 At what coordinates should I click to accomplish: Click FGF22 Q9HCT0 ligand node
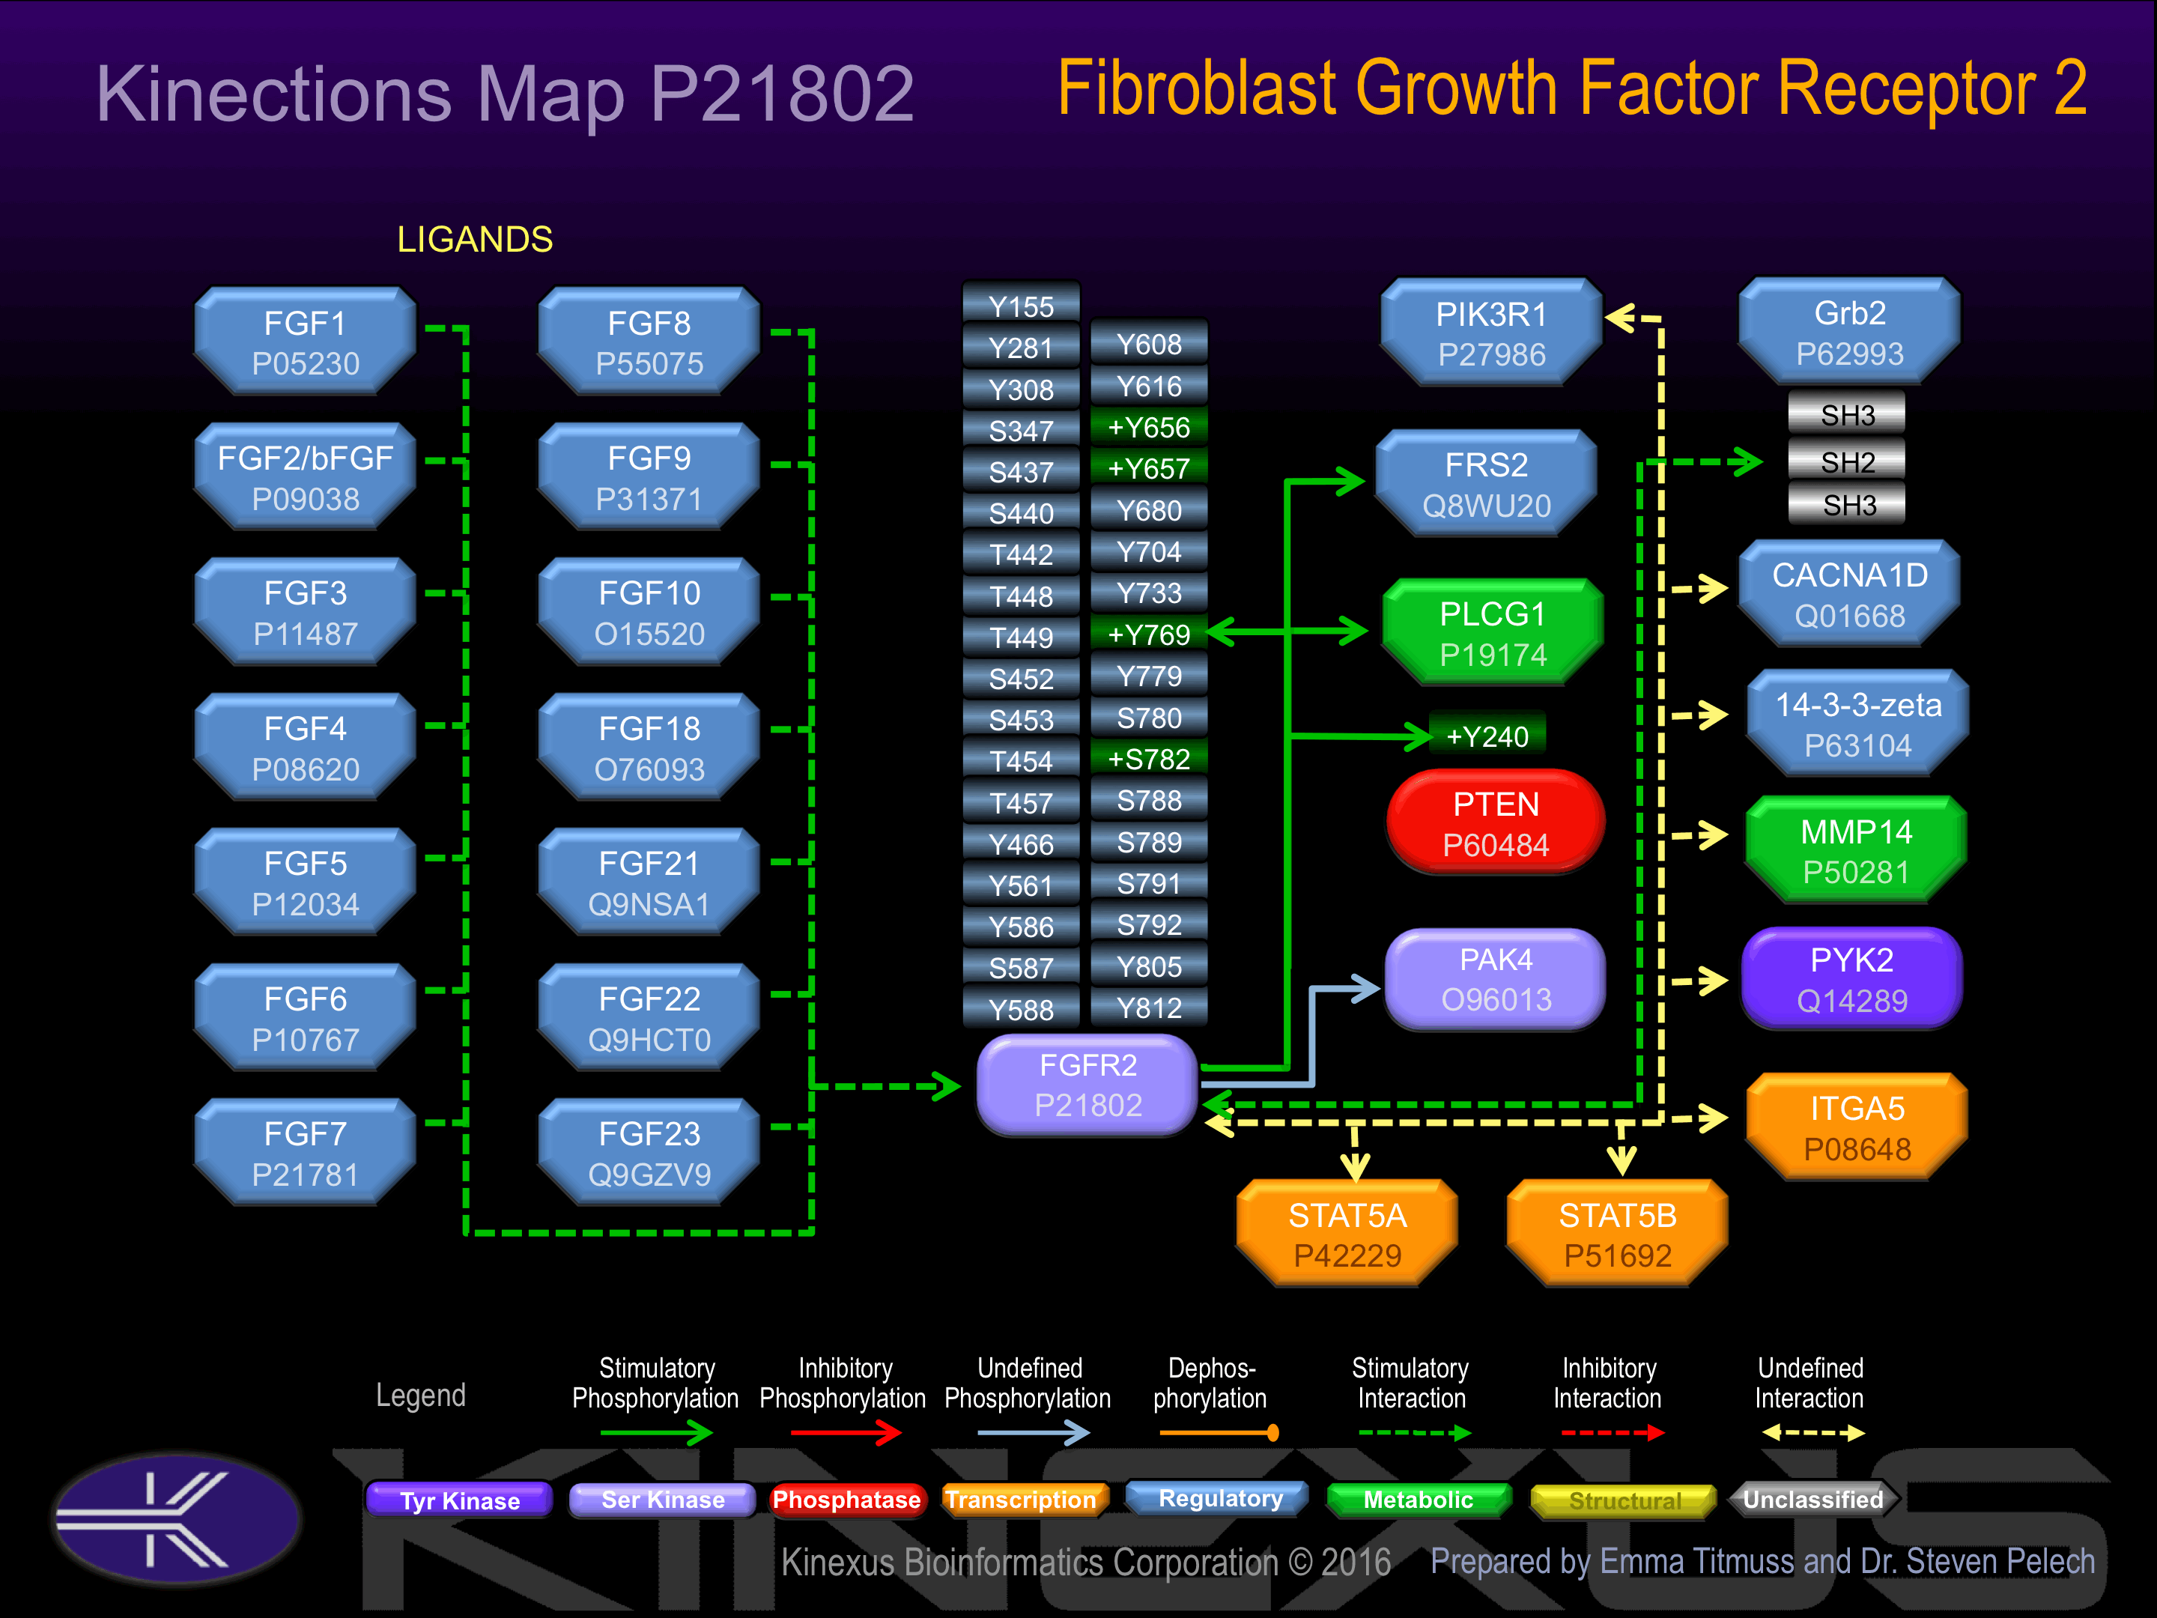(649, 1018)
